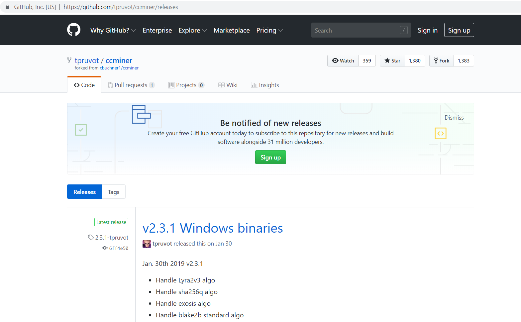The image size is (521, 322).
Task: Click the 'Be notified of new releases' heading
Action: [271, 123]
